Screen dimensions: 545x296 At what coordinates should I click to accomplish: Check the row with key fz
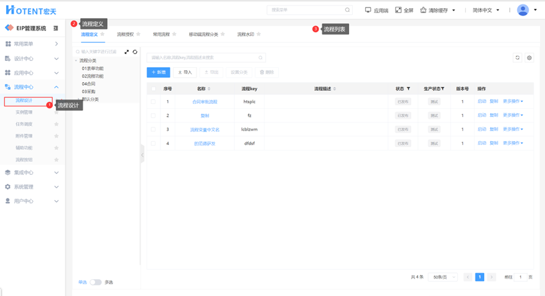[x=153, y=115]
